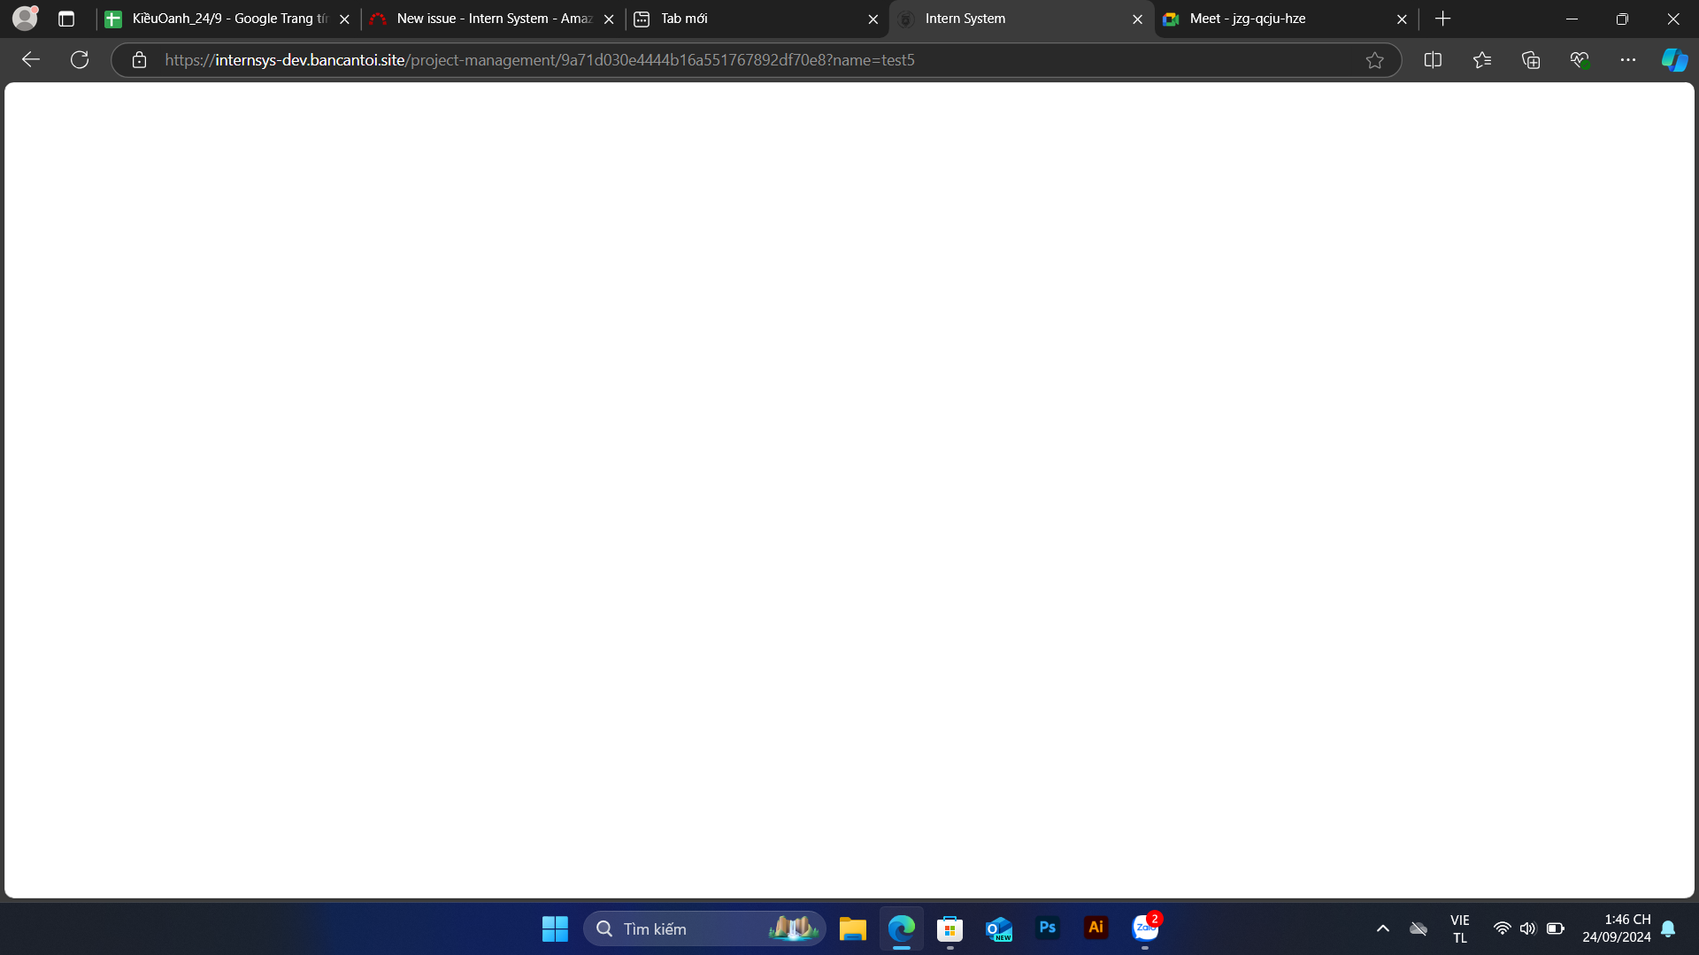1699x955 pixels.
Task: View site information lock icon
Action: [x=139, y=60]
